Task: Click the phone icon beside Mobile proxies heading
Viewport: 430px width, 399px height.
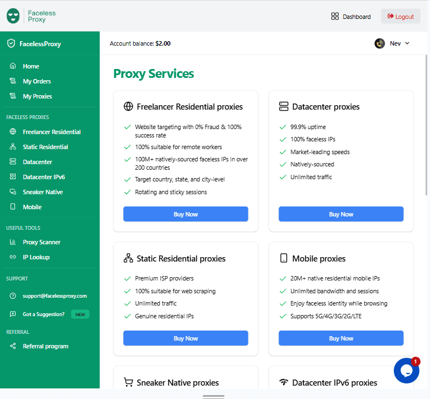Action: (284, 258)
